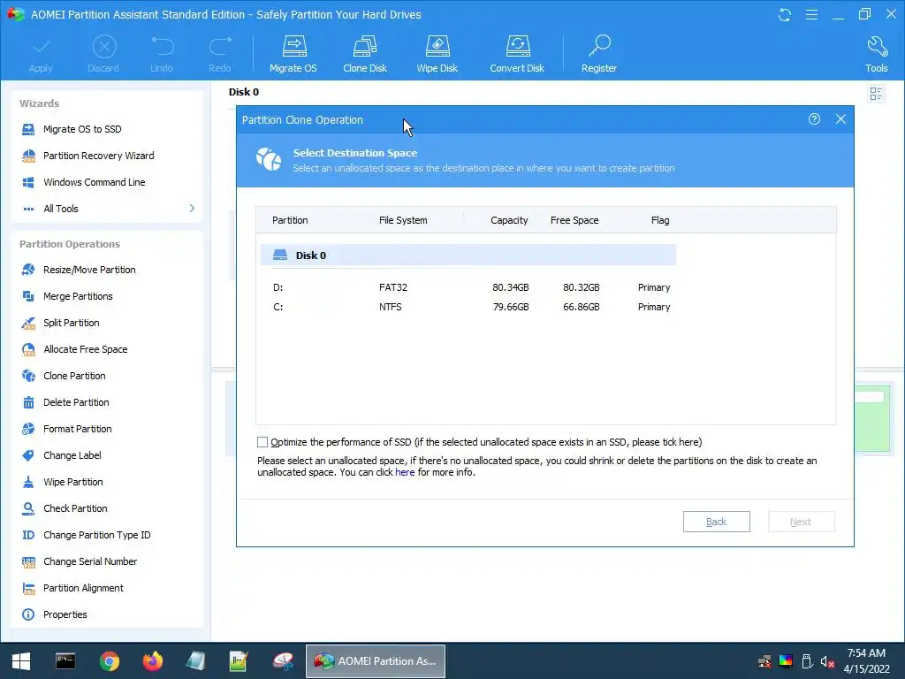Click the File System column header
Screen dimensions: 905x679
(x=403, y=220)
